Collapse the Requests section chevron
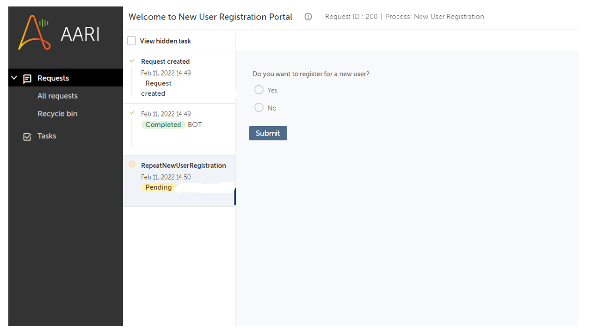 tap(14, 78)
